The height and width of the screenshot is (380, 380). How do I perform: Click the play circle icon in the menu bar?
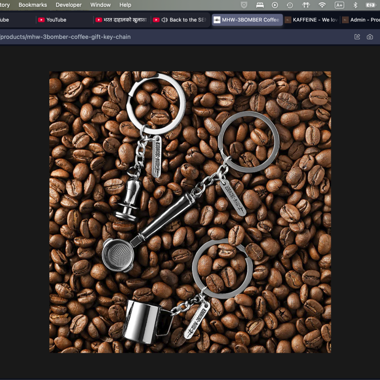[275, 5]
